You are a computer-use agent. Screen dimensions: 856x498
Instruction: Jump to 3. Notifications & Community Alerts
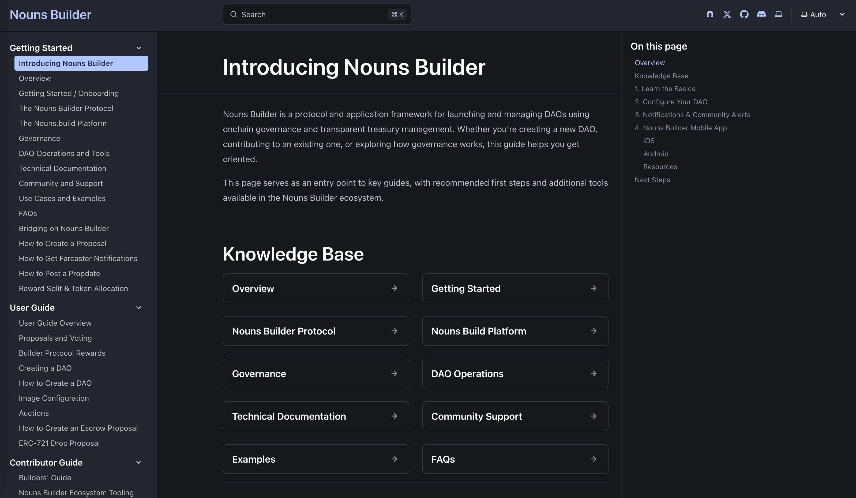tap(692, 114)
